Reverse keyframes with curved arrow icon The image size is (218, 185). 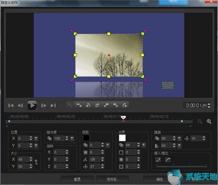click(88, 105)
